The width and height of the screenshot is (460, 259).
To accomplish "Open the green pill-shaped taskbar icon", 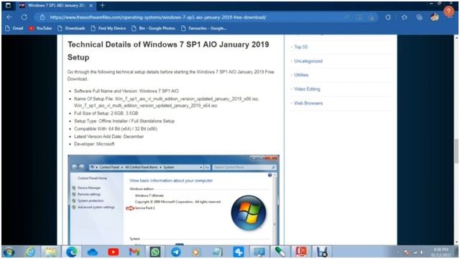I will click(x=280, y=252).
